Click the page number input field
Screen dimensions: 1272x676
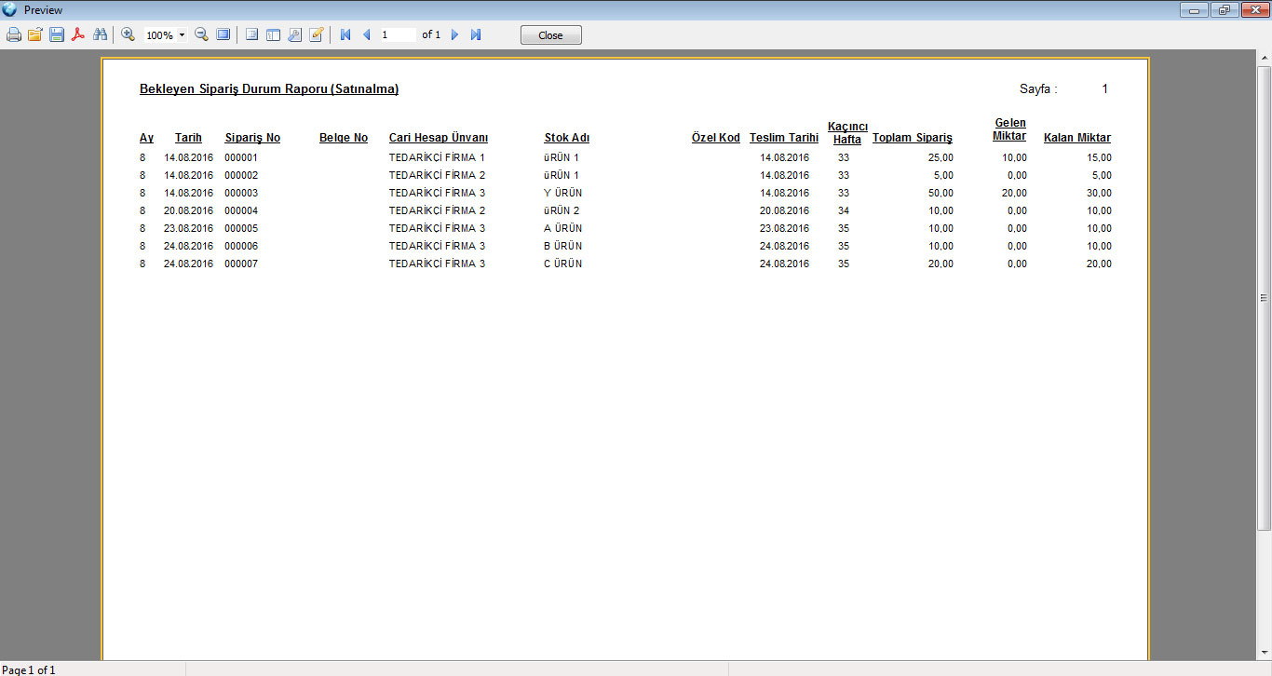click(398, 34)
